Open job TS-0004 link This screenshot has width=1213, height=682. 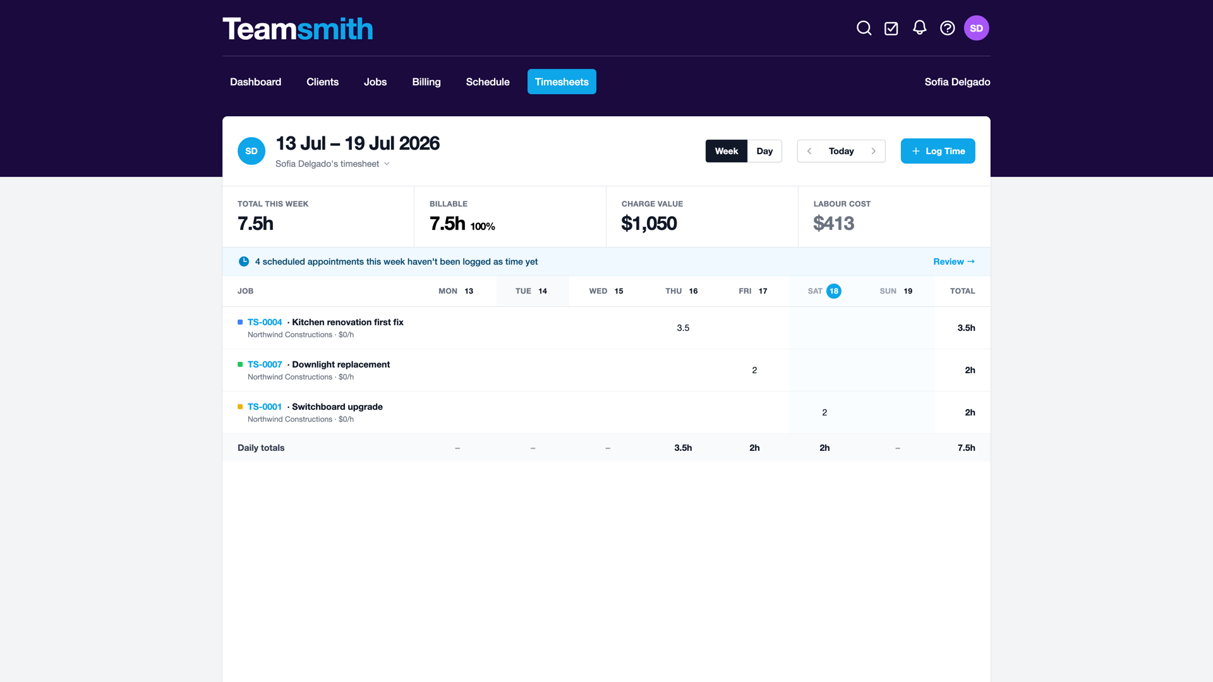pos(265,322)
